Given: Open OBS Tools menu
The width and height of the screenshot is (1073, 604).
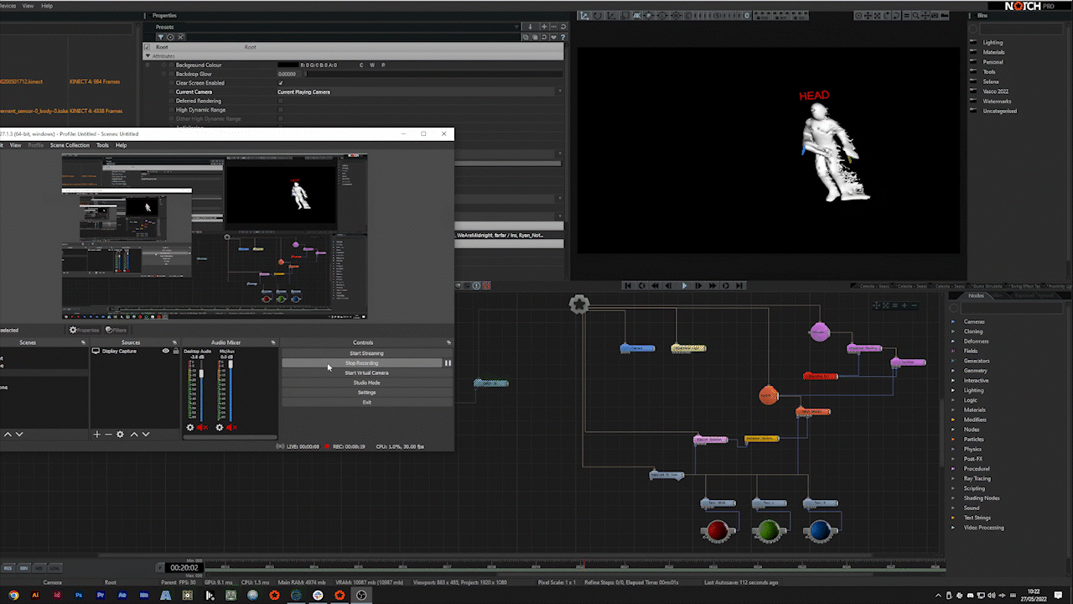Looking at the screenshot, I should point(102,145).
